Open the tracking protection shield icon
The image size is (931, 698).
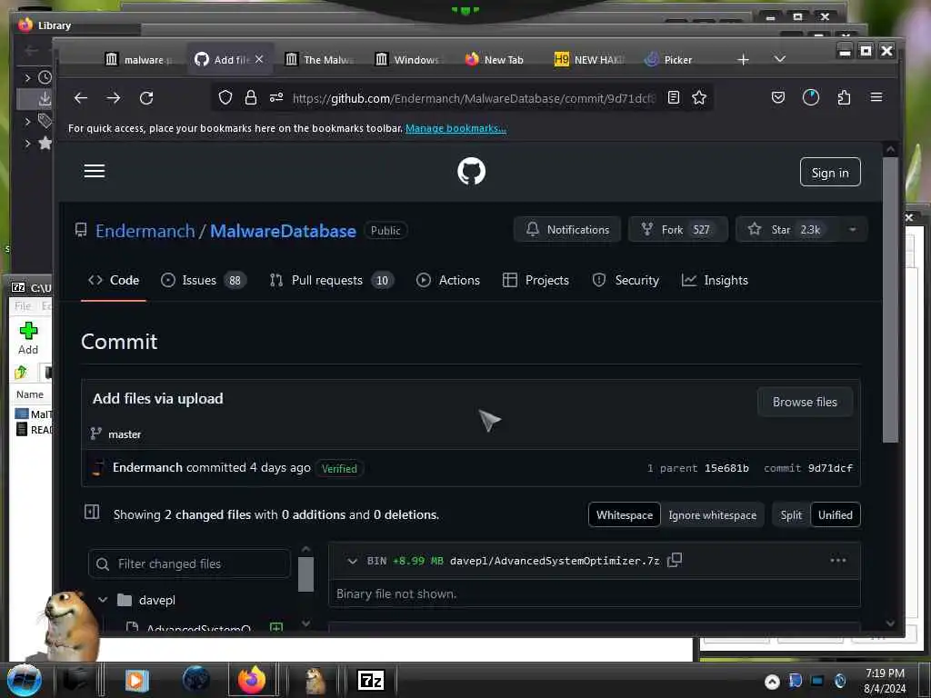pyautogui.click(x=225, y=97)
